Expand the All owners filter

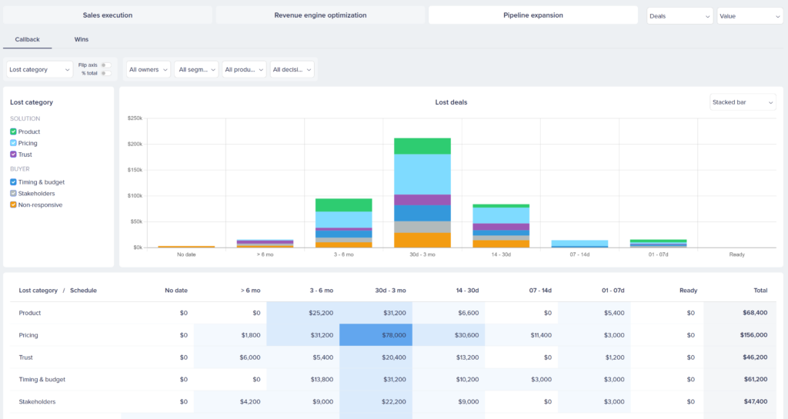coord(148,69)
